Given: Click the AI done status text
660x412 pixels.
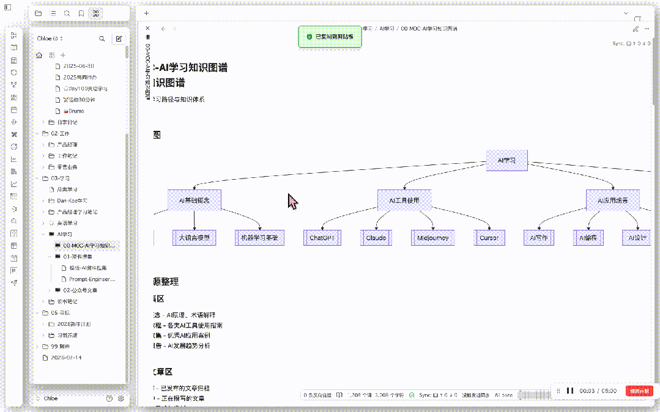Looking at the screenshot, I should point(503,395).
